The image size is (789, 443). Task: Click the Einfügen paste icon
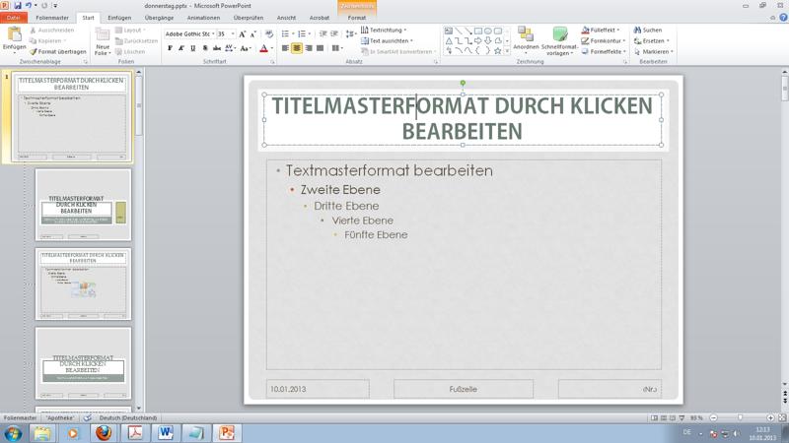[x=14, y=34]
